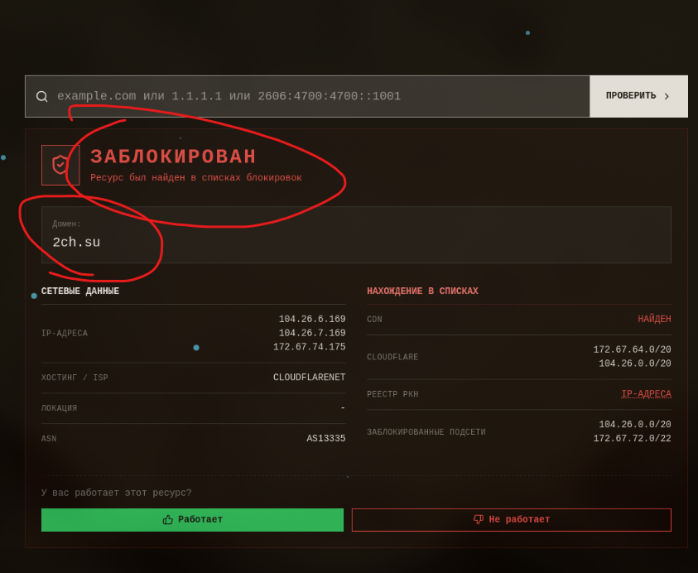Click the НАХОЖДЕНИЕ В СПИСКАХ section header
Screen dimensions: 698x573
422,291
